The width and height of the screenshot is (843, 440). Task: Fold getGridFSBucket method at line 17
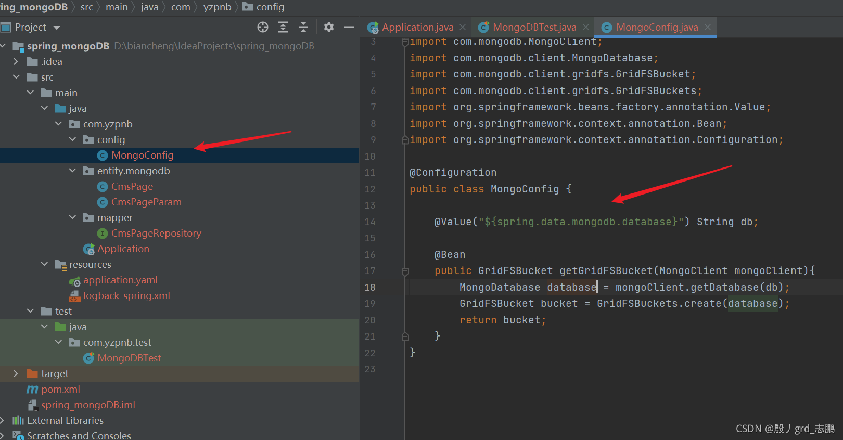click(405, 271)
